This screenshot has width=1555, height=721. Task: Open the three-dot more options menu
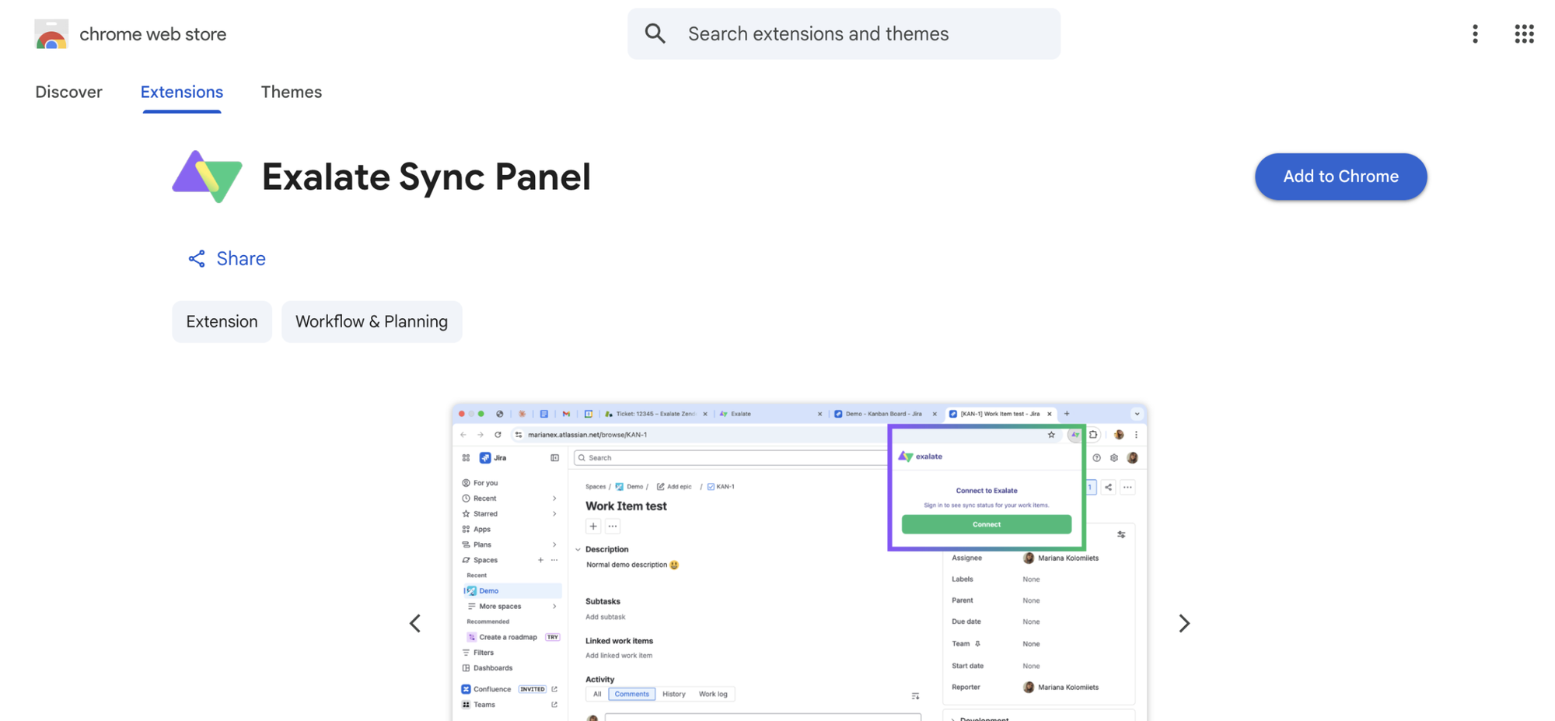(x=1475, y=33)
